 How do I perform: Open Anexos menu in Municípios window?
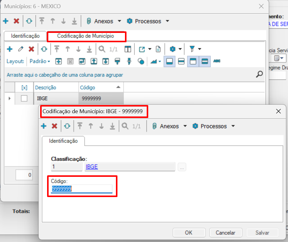(104, 21)
